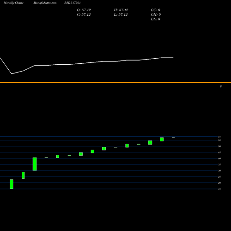Click the last small candle near 57
Viewport: 231px width, 231px height.
173,138
